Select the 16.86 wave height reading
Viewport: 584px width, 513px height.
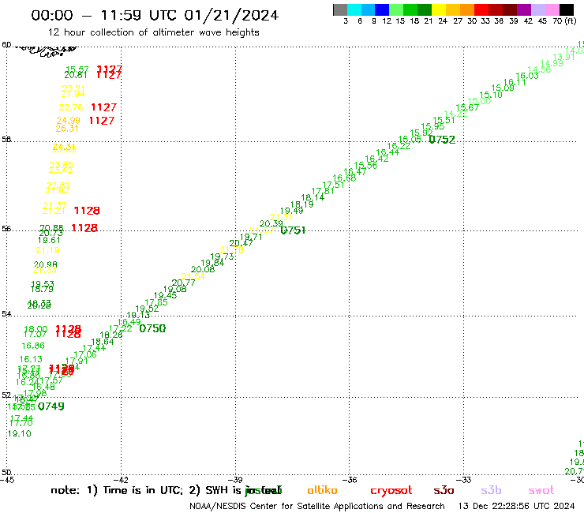point(33,346)
